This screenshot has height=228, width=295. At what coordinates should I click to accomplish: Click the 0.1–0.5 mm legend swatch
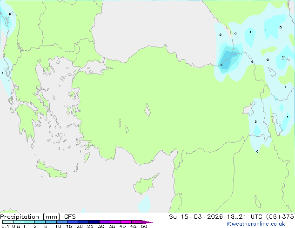pos(8,222)
